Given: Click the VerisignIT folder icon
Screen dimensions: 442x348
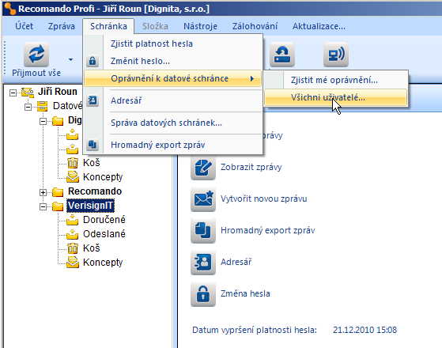Looking at the screenshot, I should [58, 206].
